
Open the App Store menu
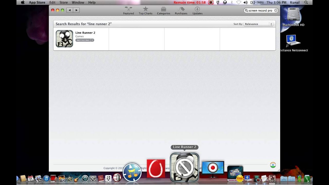(37, 2)
